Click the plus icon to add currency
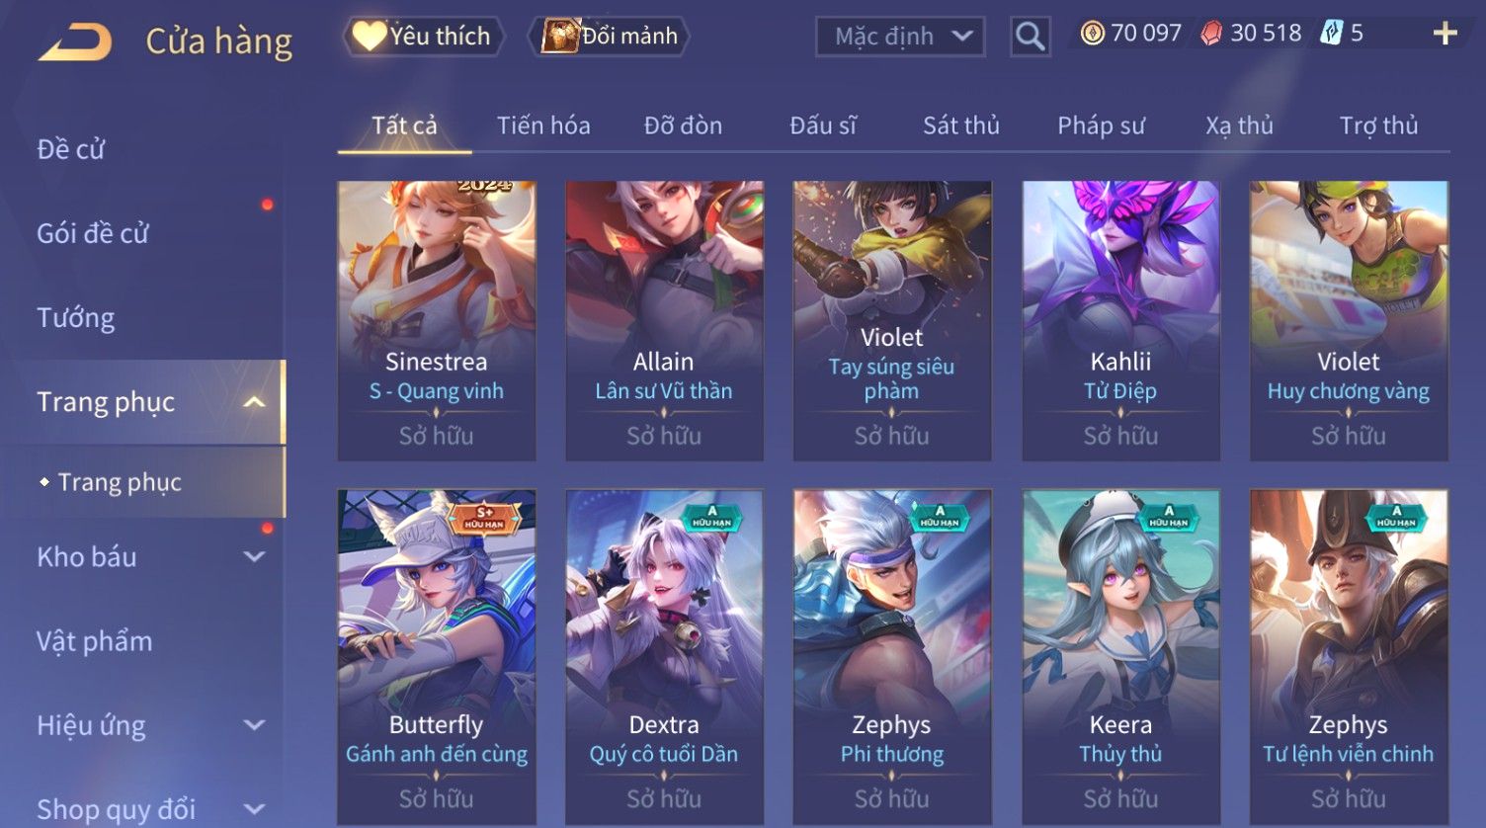Viewport: 1486px width, 828px height. click(x=1445, y=34)
